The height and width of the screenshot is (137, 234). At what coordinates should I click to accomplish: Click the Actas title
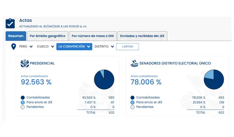click(26, 20)
